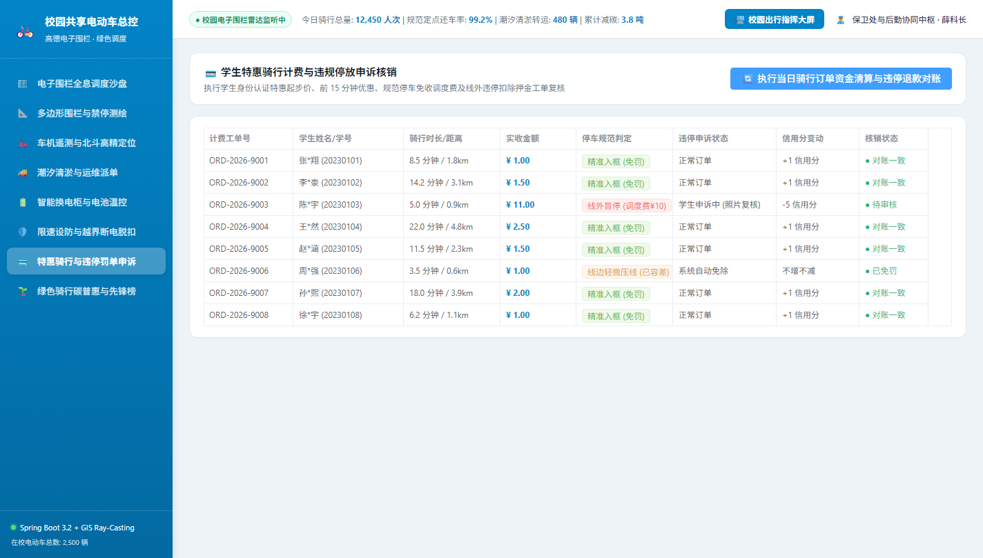Screen dimensions: 983x558
Task: Open 电子围栏全息调度沙盘 menu item
Action: (x=86, y=83)
